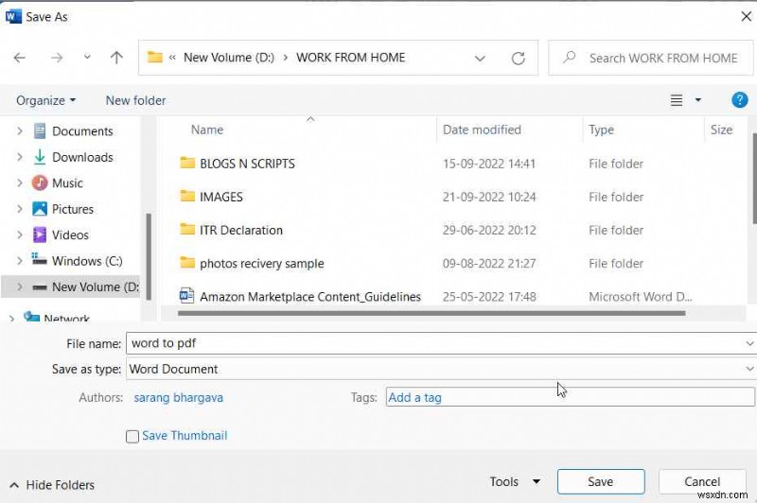This screenshot has height=503, width=757.
Task: Click the Word icon in the title bar
Action: click(13, 16)
